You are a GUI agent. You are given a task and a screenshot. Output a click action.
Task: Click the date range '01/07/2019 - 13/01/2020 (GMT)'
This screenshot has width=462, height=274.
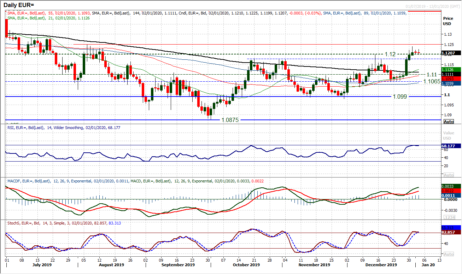[433, 6]
